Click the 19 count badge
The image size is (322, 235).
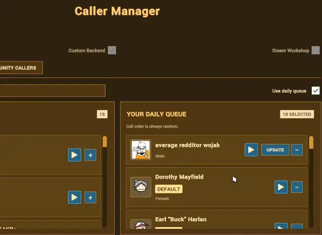[x=102, y=114]
